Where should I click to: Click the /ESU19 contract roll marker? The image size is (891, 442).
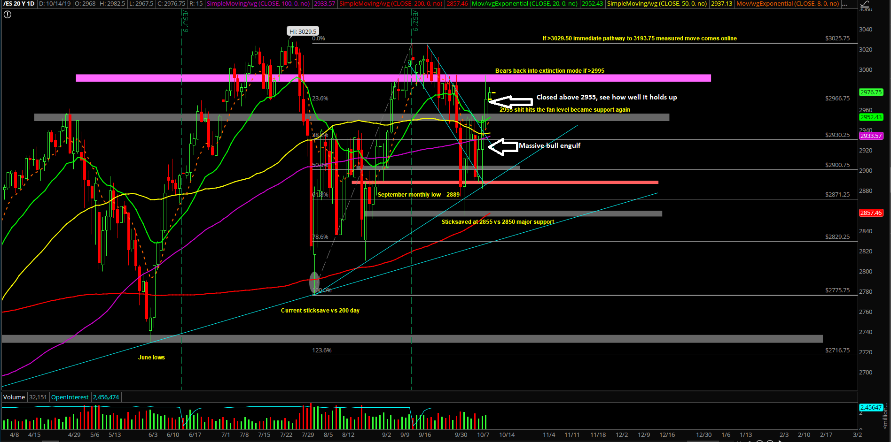(185, 22)
